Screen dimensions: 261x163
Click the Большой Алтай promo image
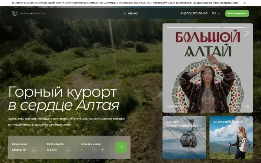click(x=208, y=68)
